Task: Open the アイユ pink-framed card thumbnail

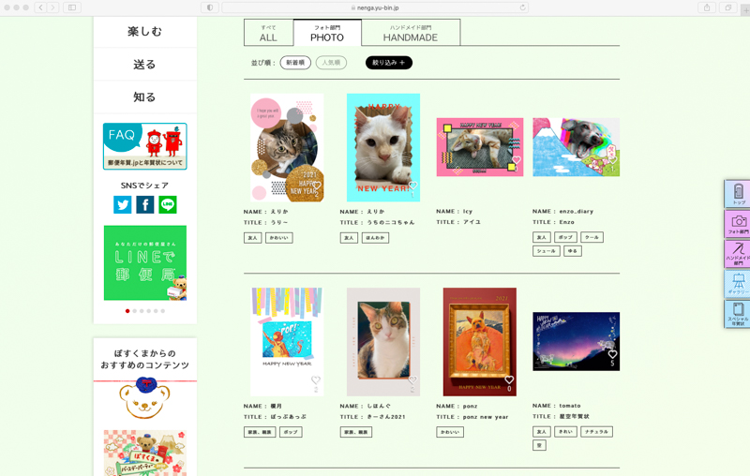Action: pyautogui.click(x=480, y=147)
